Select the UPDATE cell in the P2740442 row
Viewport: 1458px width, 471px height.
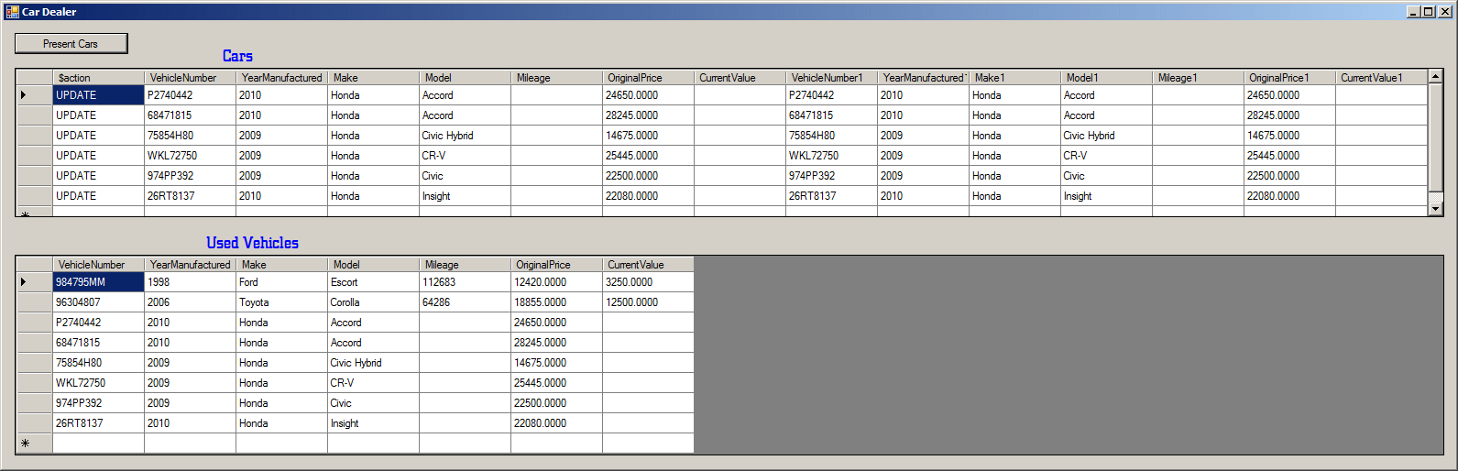pos(98,95)
